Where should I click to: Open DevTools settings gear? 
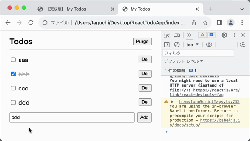pos(224,35)
